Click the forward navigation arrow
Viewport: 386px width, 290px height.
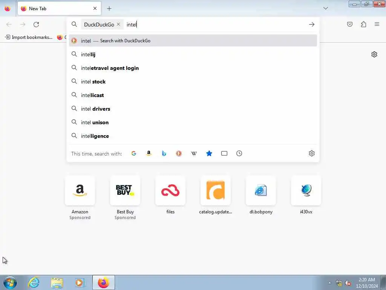pos(23,25)
